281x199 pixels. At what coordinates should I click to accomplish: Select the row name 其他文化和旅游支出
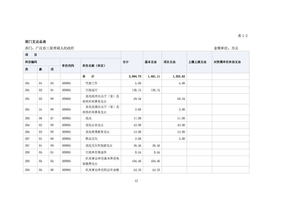(x=99, y=146)
